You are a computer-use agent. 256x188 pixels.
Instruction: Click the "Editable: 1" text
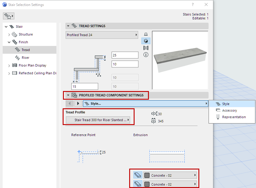point(200,18)
